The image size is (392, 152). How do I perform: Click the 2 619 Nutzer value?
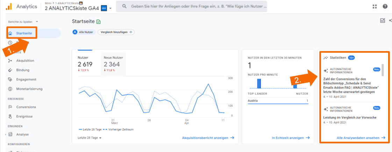(x=85, y=64)
